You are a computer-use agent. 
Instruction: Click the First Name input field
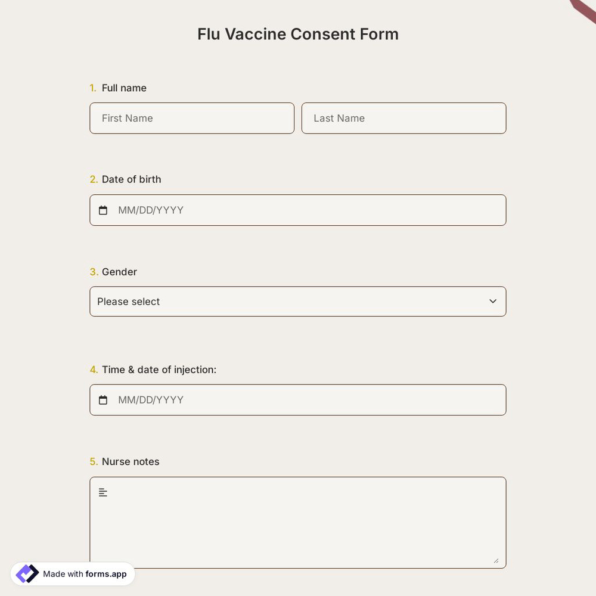pyautogui.click(x=192, y=118)
